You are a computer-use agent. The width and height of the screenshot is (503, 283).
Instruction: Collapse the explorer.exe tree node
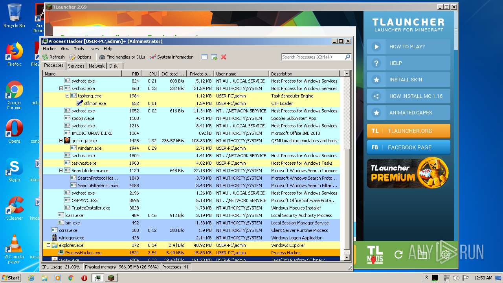pos(48,245)
